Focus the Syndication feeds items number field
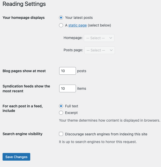The image size is (161, 167). click(67, 88)
